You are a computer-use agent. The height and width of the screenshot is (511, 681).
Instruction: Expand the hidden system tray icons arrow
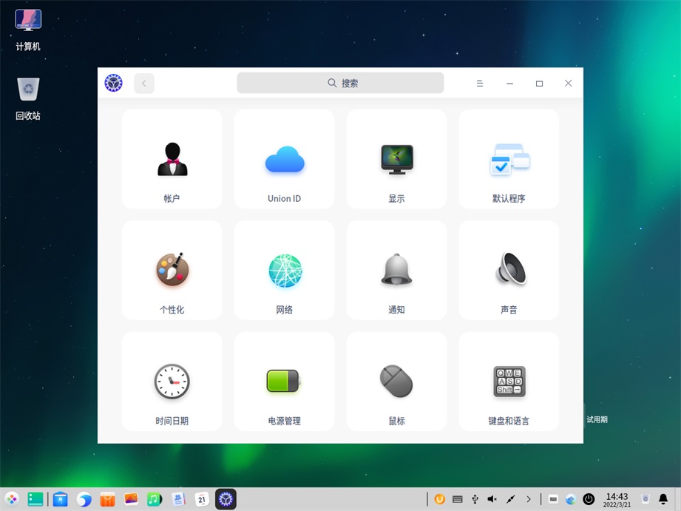pyautogui.click(x=529, y=499)
